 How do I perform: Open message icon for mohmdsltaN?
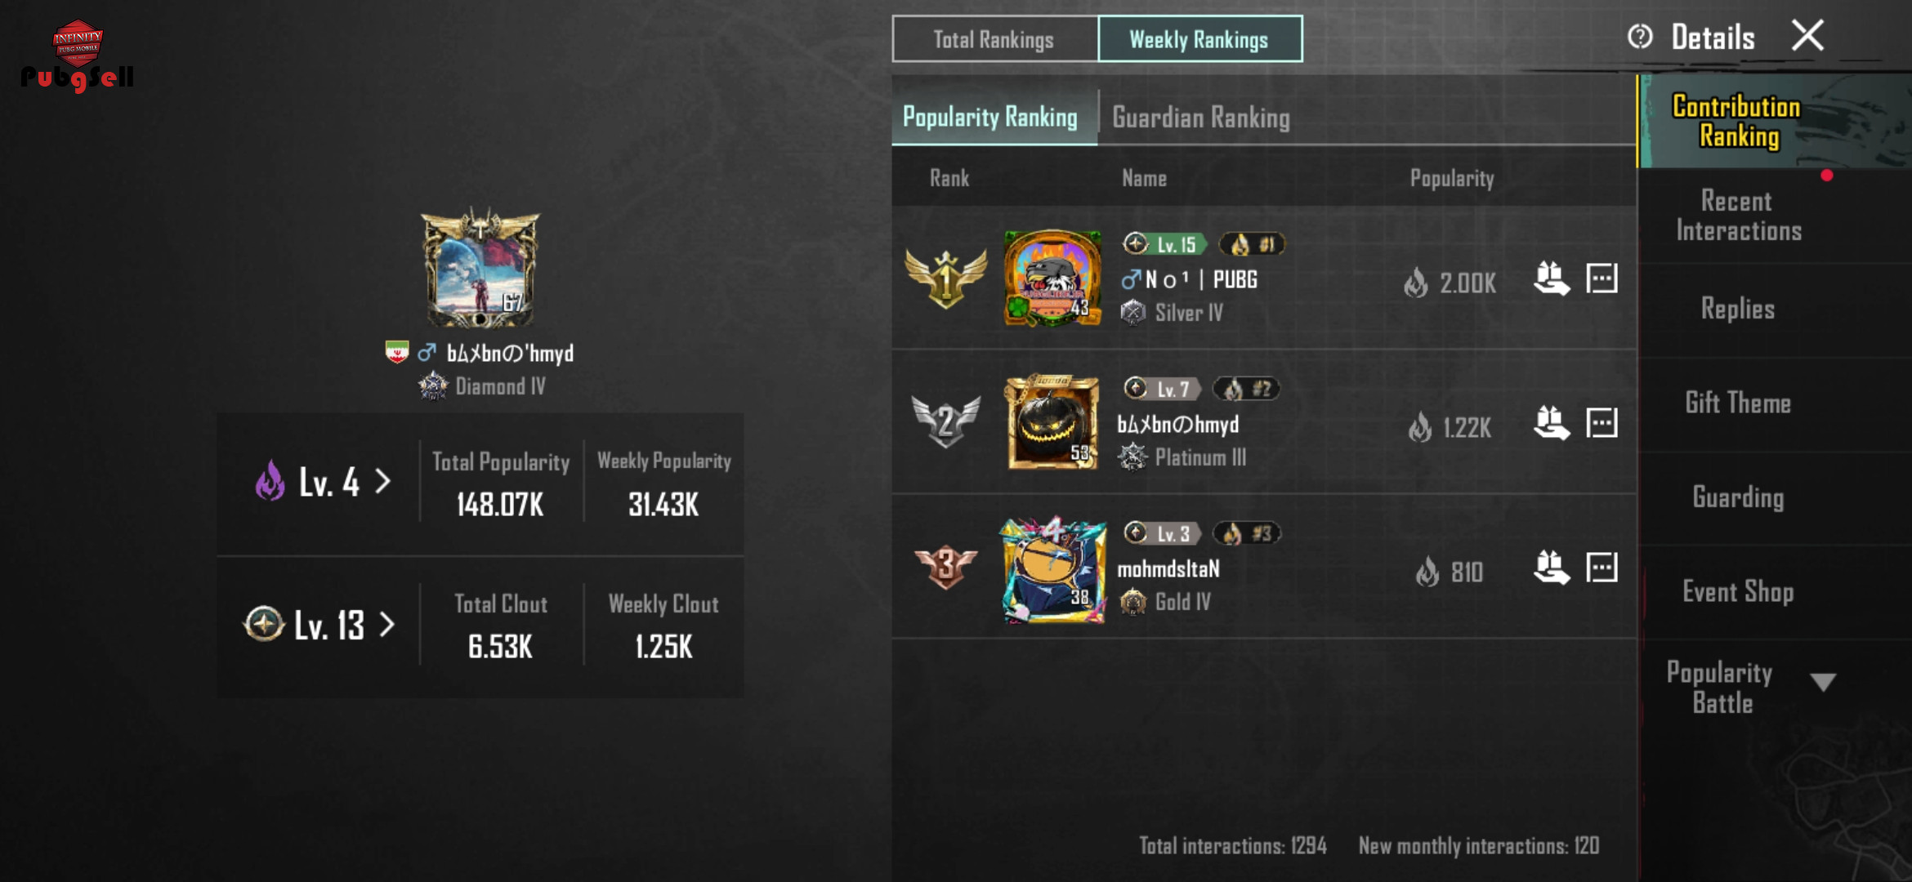(x=1602, y=568)
